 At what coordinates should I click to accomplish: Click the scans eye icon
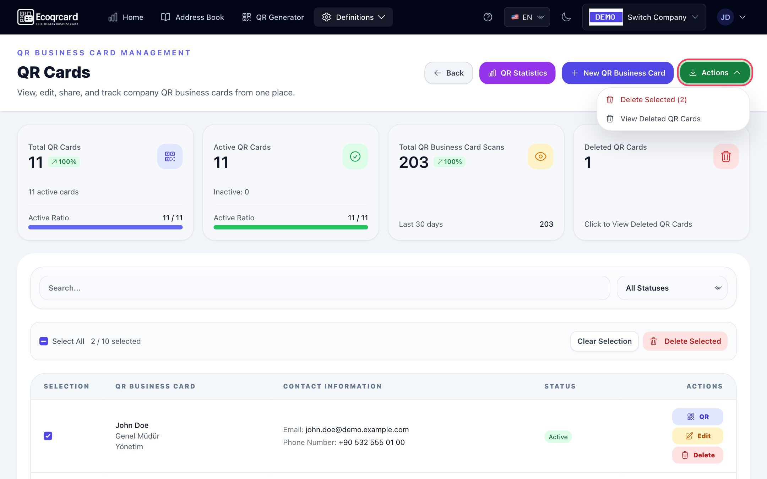540,156
